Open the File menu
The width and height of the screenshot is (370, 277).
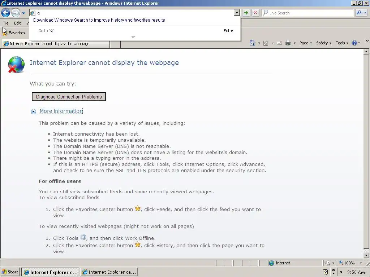point(5,23)
